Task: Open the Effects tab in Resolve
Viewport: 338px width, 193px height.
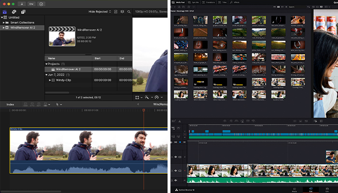Action: click(235, 2)
